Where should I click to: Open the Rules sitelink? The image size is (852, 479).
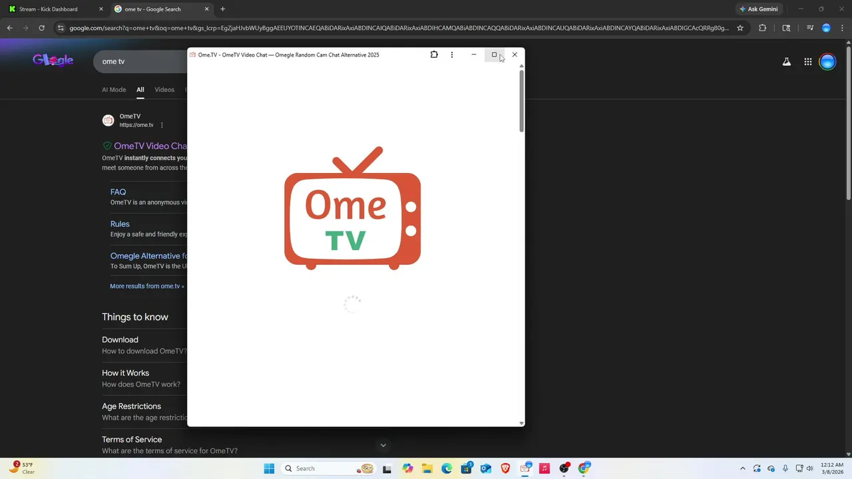click(120, 224)
